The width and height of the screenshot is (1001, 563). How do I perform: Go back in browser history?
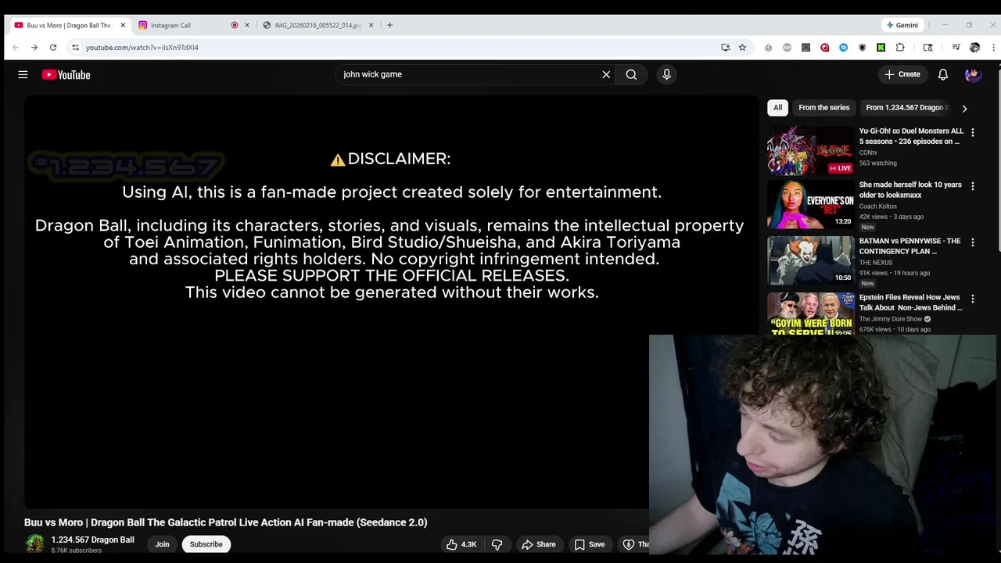point(16,48)
